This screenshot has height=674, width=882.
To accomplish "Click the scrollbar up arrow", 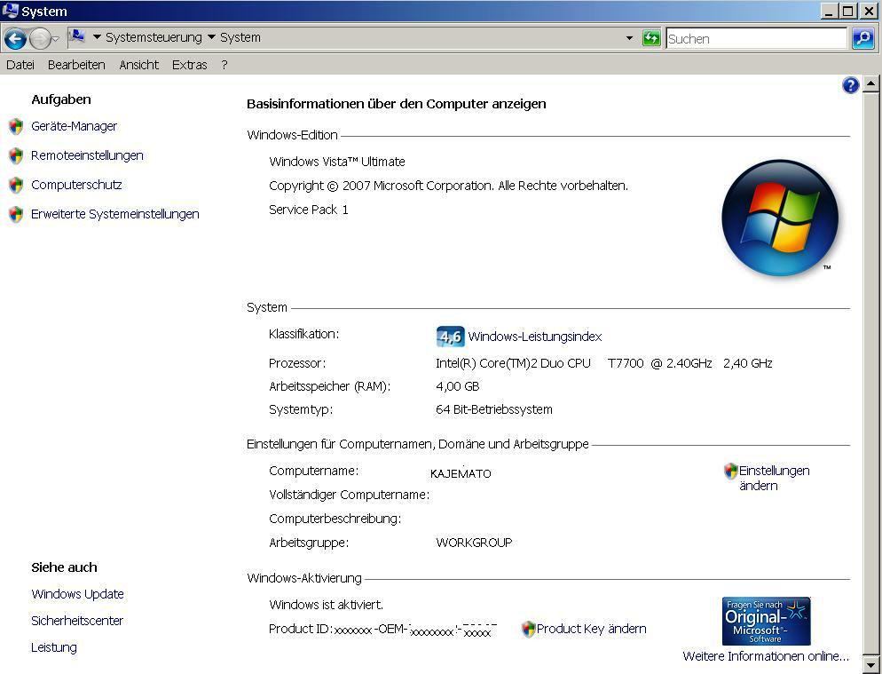I will pos(870,85).
